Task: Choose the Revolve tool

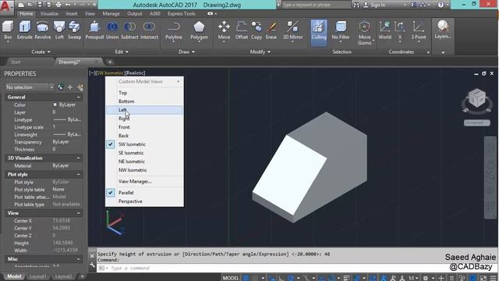Action: point(42,30)
